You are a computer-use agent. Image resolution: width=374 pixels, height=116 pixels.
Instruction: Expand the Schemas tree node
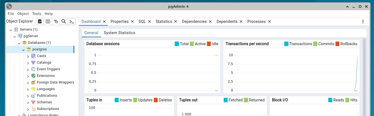28,102
